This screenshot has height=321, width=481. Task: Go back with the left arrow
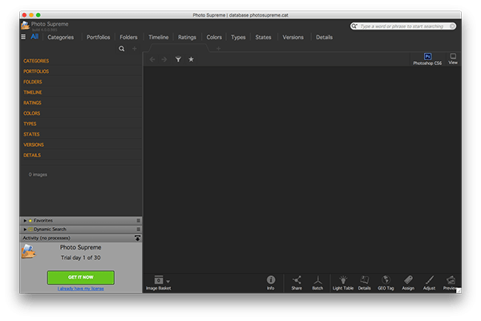tap(152, 59)
